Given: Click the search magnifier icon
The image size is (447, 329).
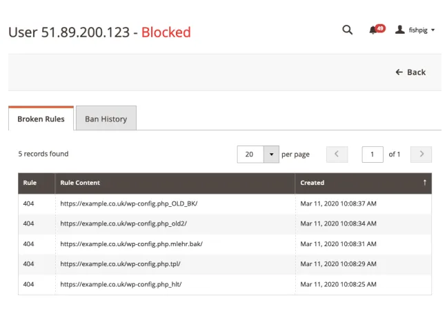Looking at the screenshot, I should pos(347,30).
